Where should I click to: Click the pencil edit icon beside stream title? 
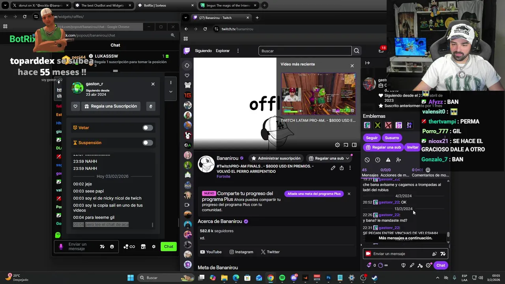click(x=333, y=168)
